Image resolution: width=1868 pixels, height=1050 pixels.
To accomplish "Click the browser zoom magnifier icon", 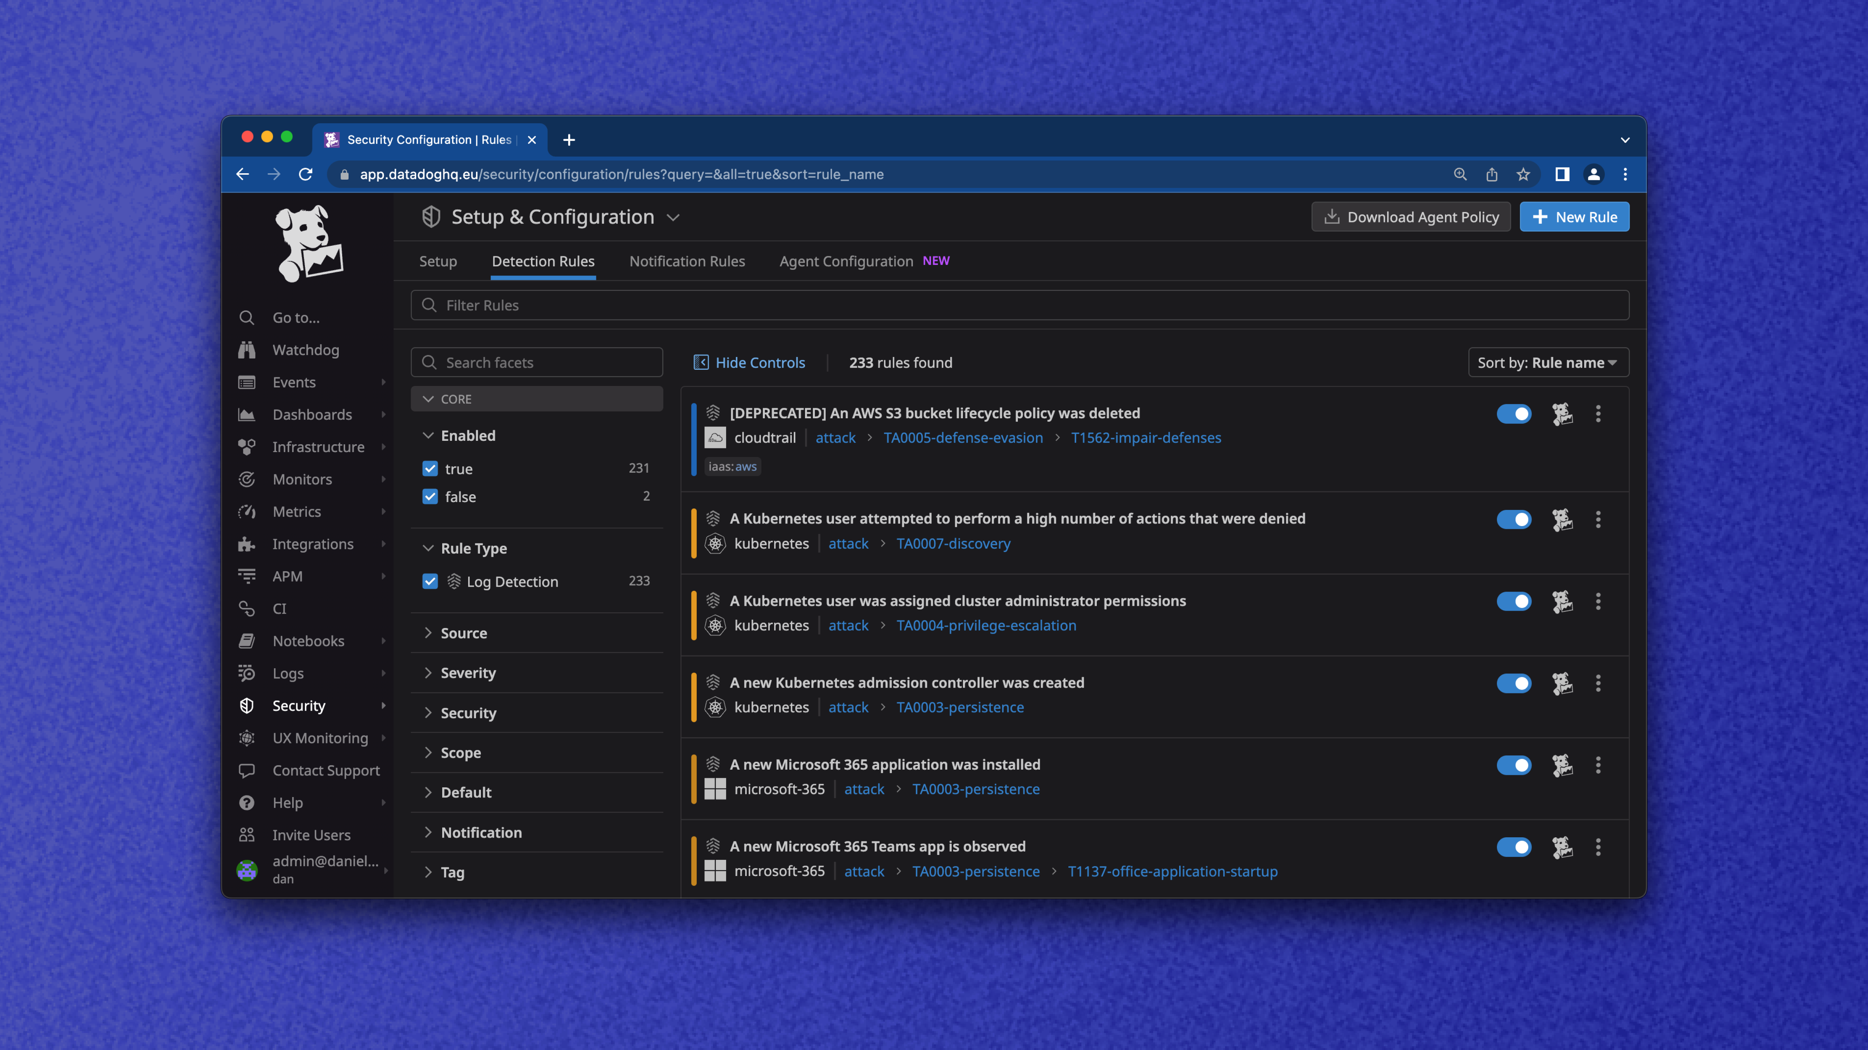I will 1460,175.
